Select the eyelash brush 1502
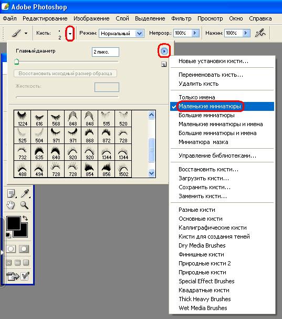Viewport: 282px width, 319px height. (x=123, y=169)
